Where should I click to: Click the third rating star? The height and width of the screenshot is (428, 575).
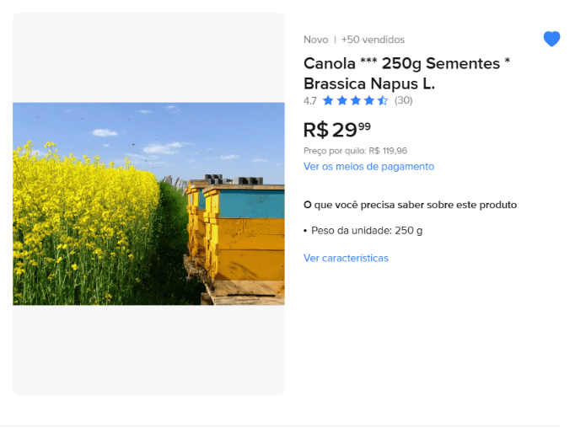point(355,100)
